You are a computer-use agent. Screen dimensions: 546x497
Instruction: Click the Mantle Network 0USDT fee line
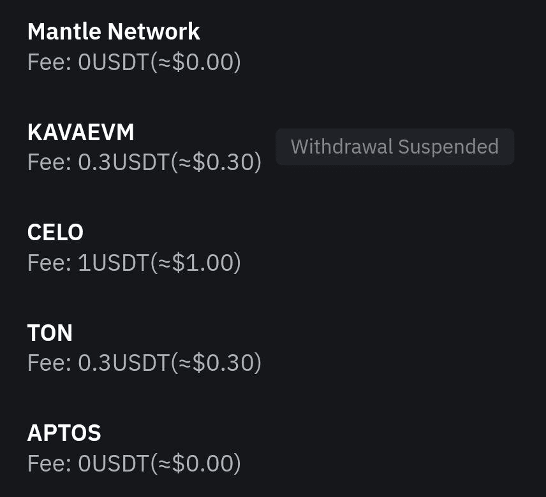point(134,62)
